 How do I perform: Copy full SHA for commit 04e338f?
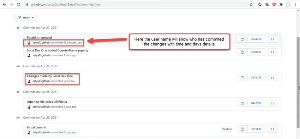[x=242, y=103]
